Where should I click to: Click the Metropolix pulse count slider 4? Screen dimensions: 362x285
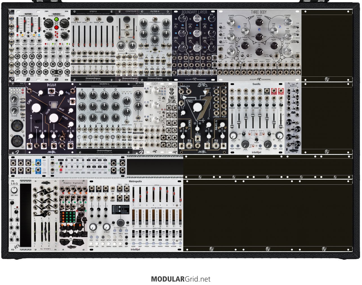point(153,217)
